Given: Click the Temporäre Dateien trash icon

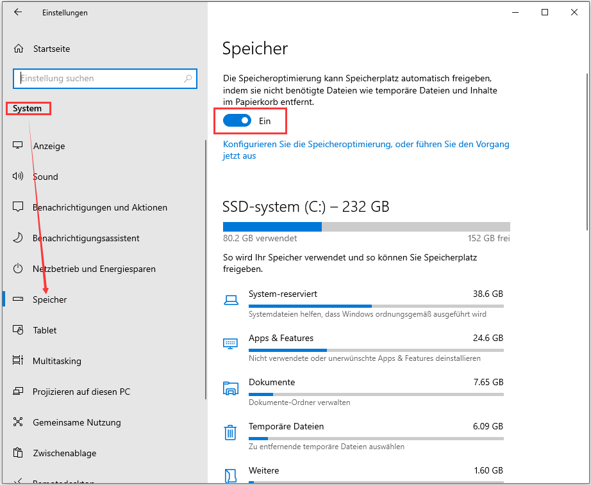Looking at the screenshot, I should pyautogui.click(x=230, y=433).
